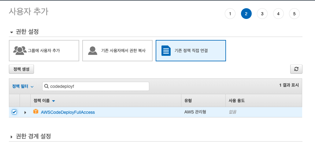Select the 기존 정책 직접 연결 option

(191, 50)
